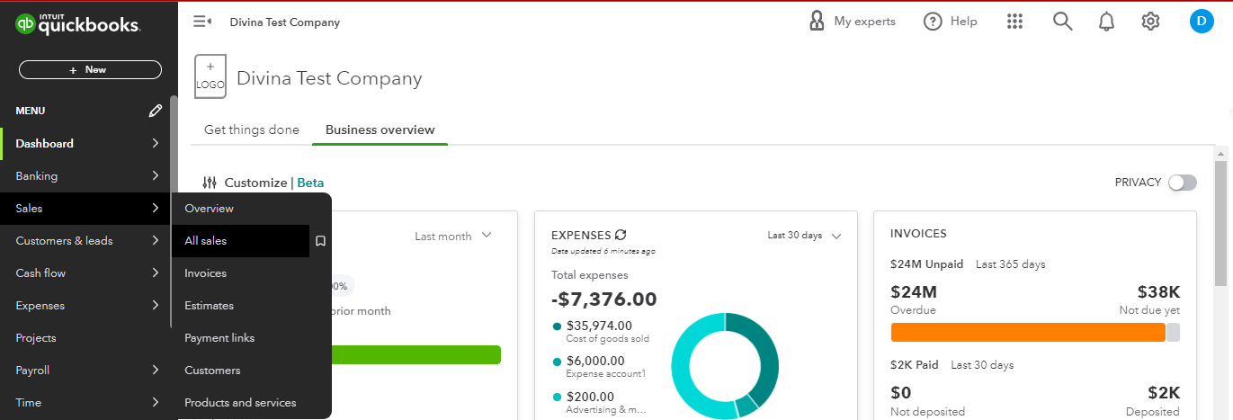Viewport: 1233px width, 420px height.
Task: Click the pencil icon beside MENU
Action: tap(156, 111)
